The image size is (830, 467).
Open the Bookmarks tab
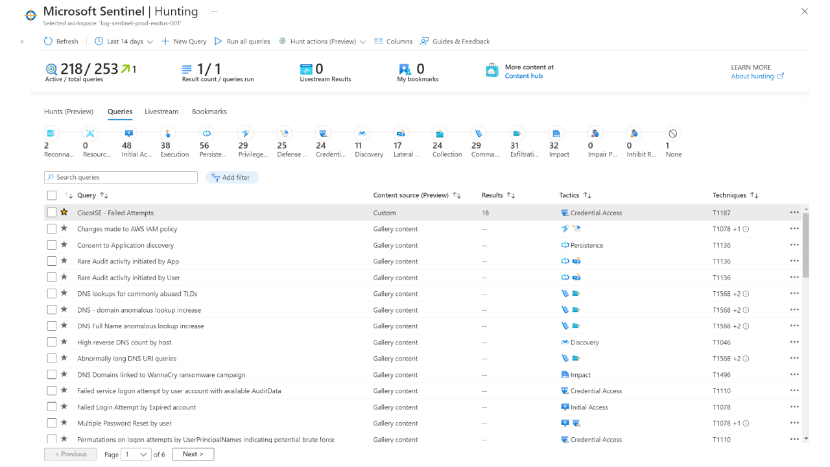point(209,112)
